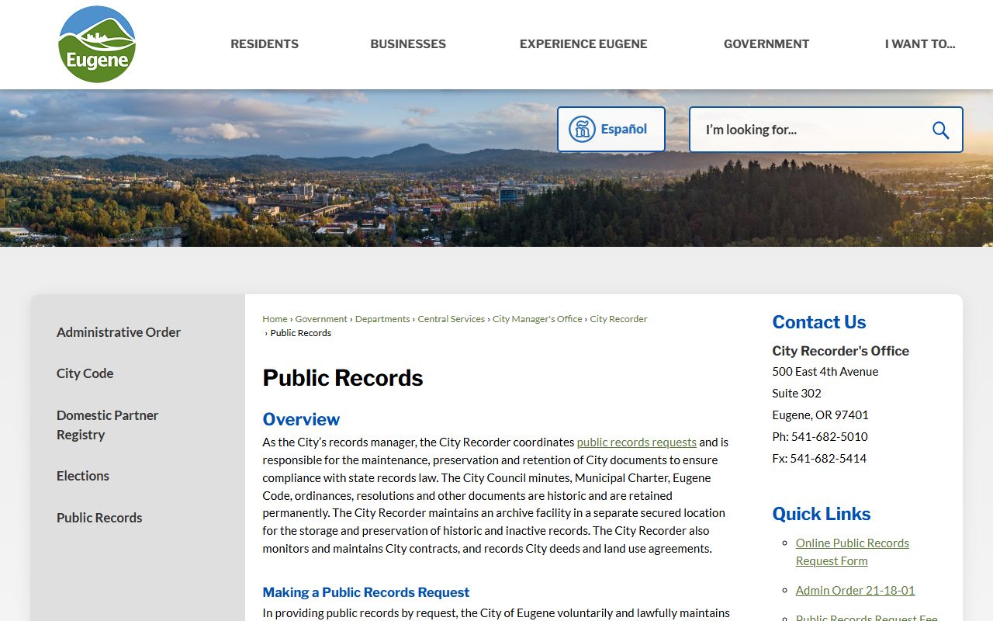The image size is (993, 621).
Task: Open Admin Order 21-18-01 link
Action: [x=855, y=591]
